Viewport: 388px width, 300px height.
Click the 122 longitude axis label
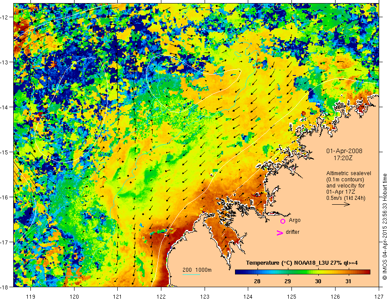161,296
